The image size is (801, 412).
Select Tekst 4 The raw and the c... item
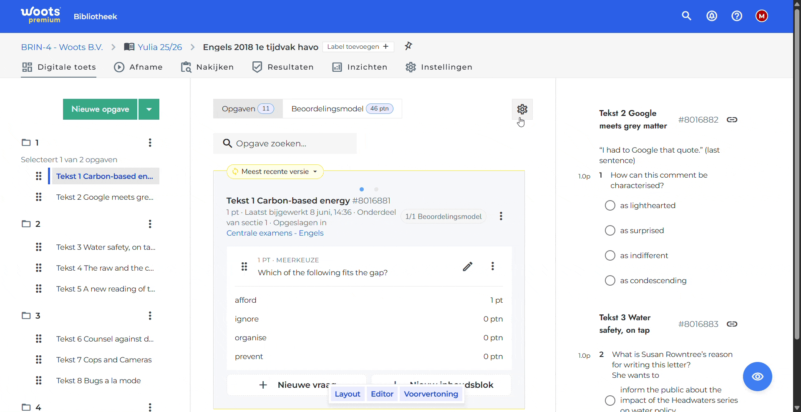(105, 268)
